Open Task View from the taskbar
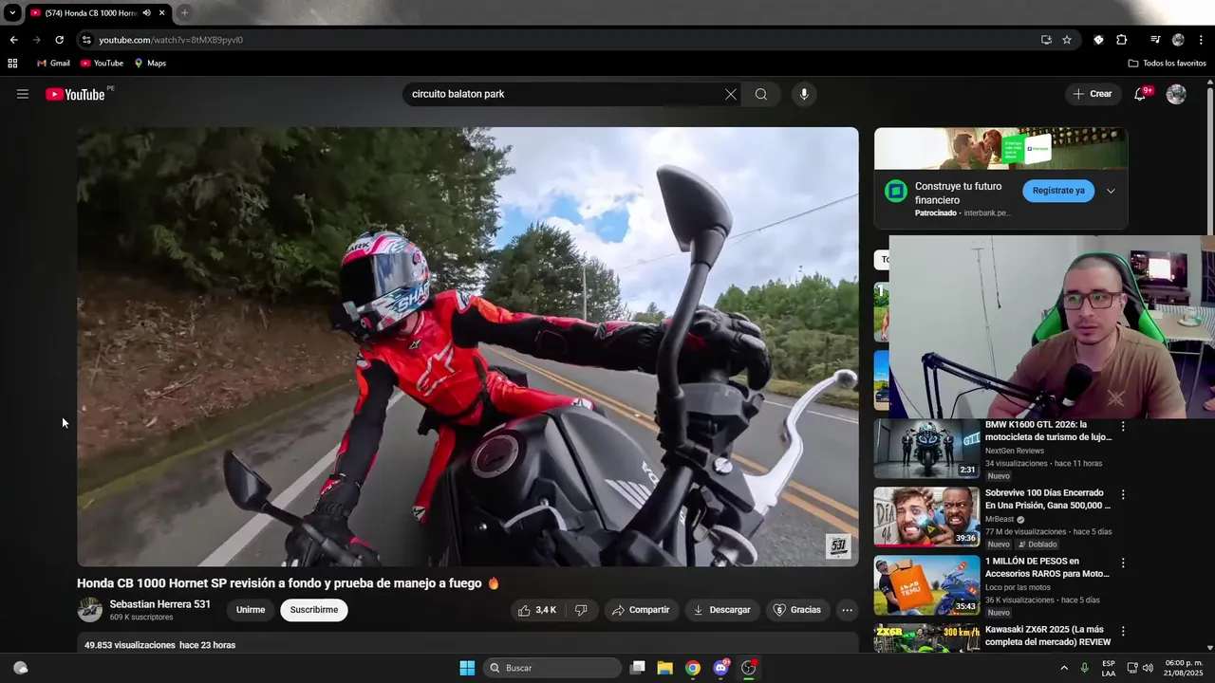 click(638, 668)
